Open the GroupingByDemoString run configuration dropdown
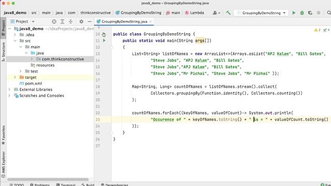 point(262,13)
